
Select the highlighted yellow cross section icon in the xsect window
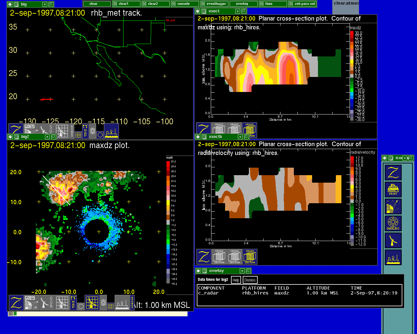[x=250, y=130]
